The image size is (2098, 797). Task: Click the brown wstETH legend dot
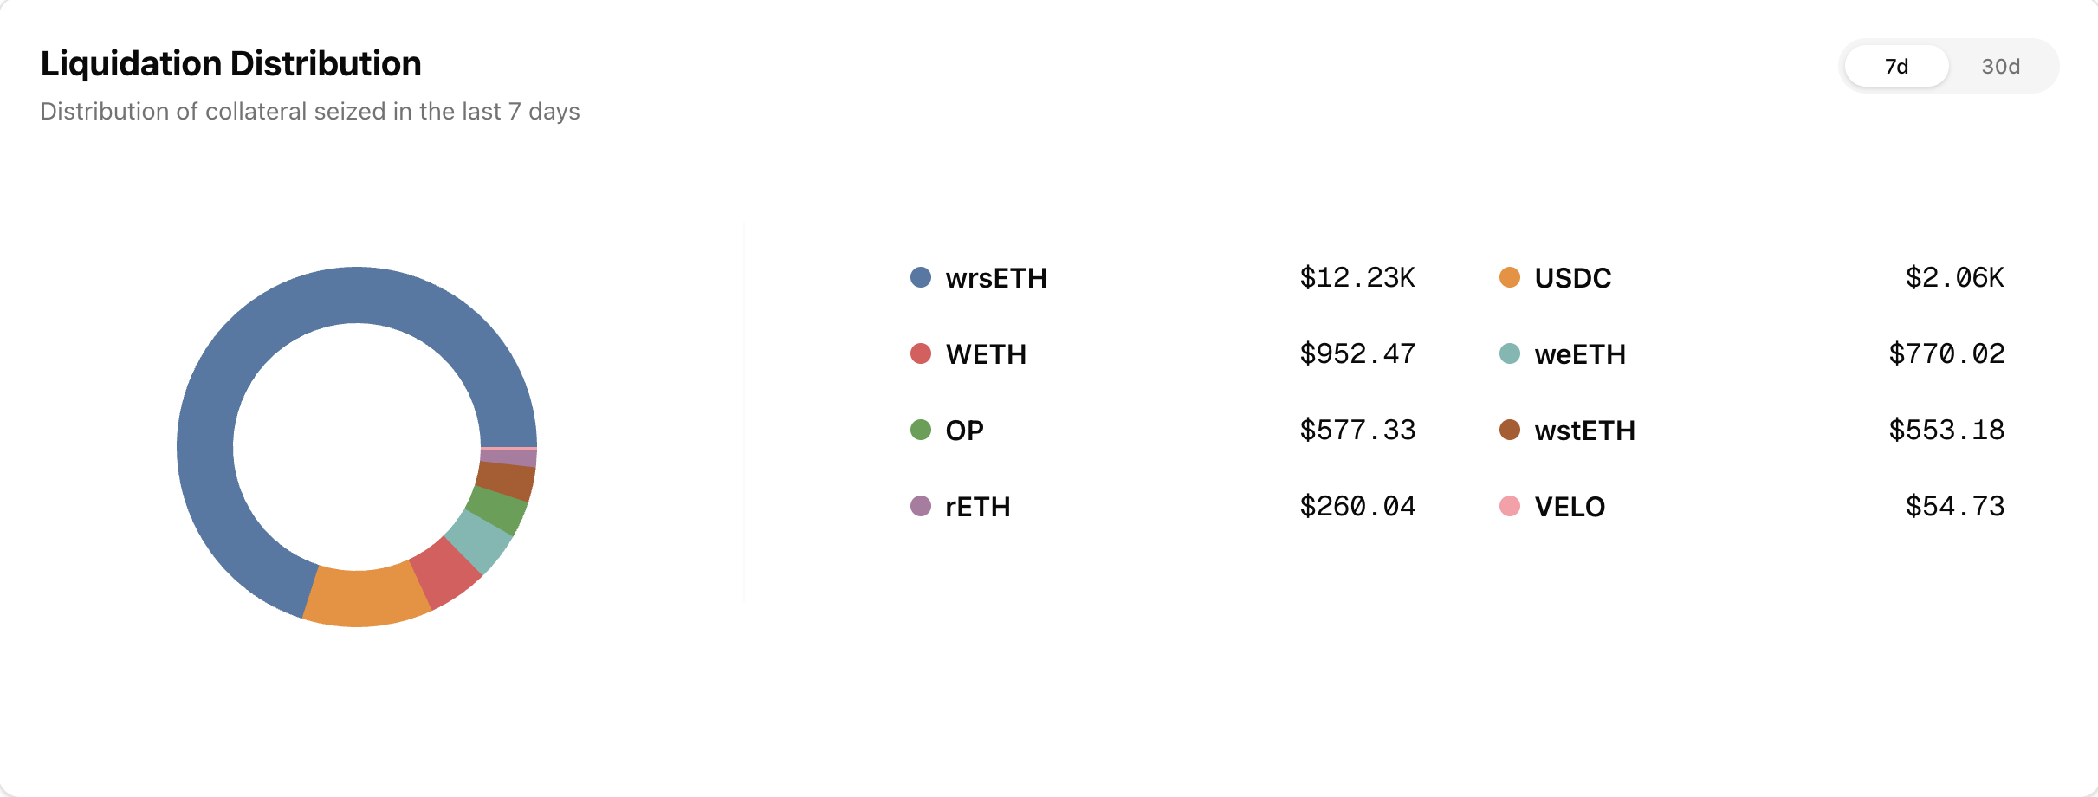(1509, 430)
